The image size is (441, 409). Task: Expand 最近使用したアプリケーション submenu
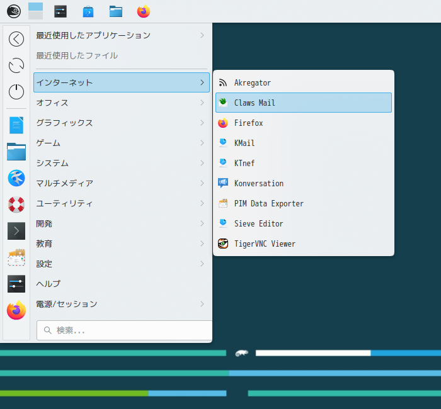[122, 35]
